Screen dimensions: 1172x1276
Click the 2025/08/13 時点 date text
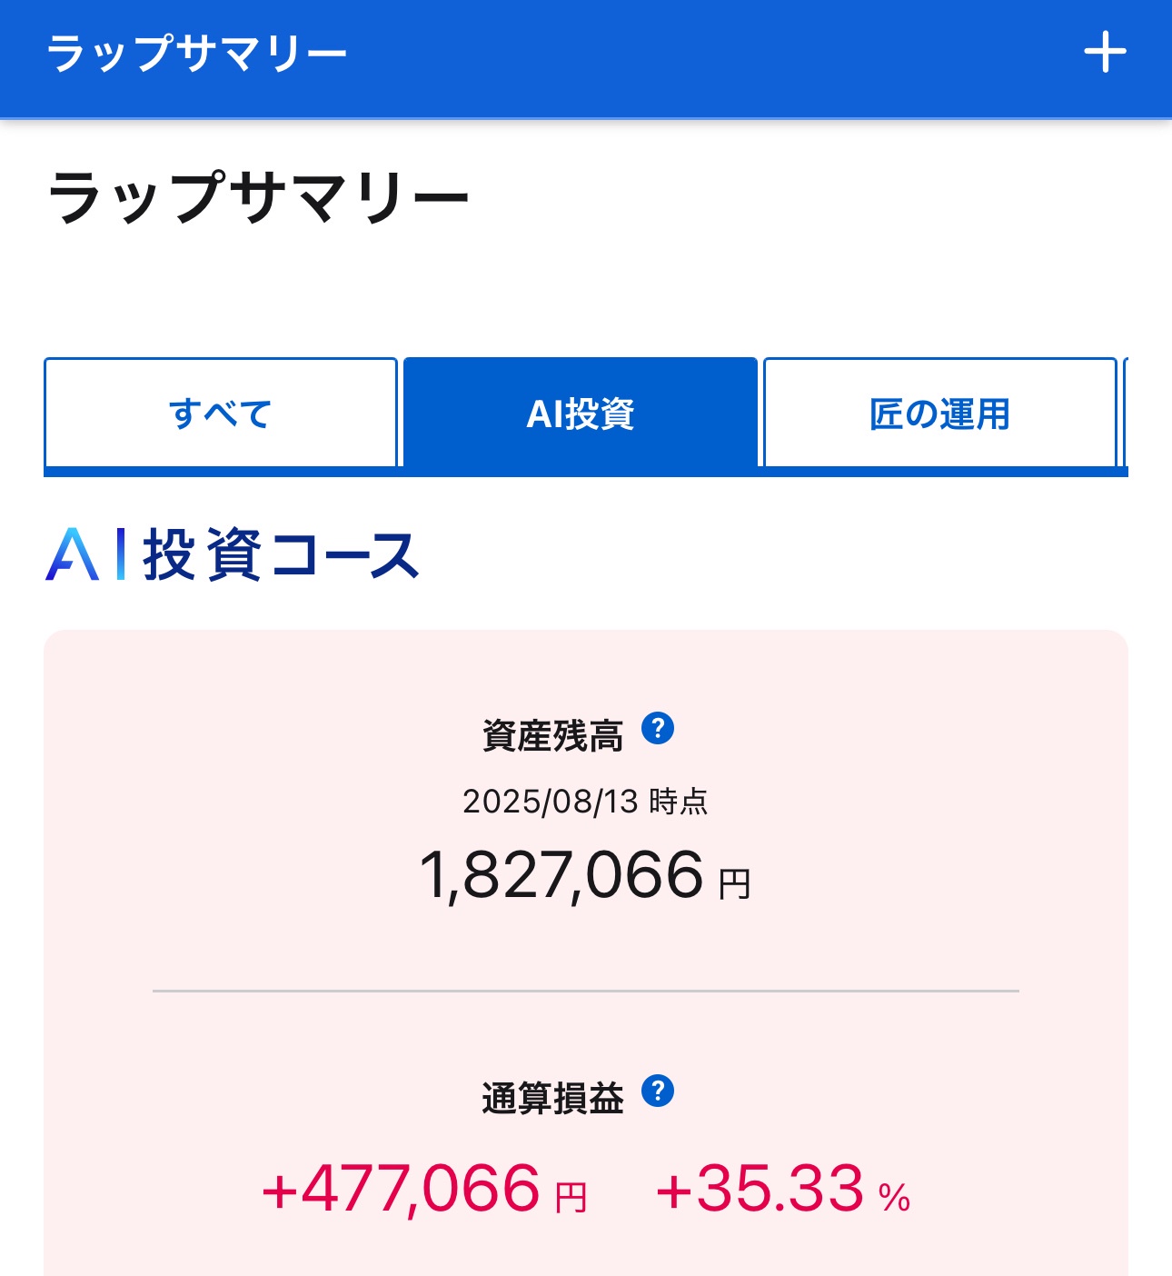click(585, 801)
